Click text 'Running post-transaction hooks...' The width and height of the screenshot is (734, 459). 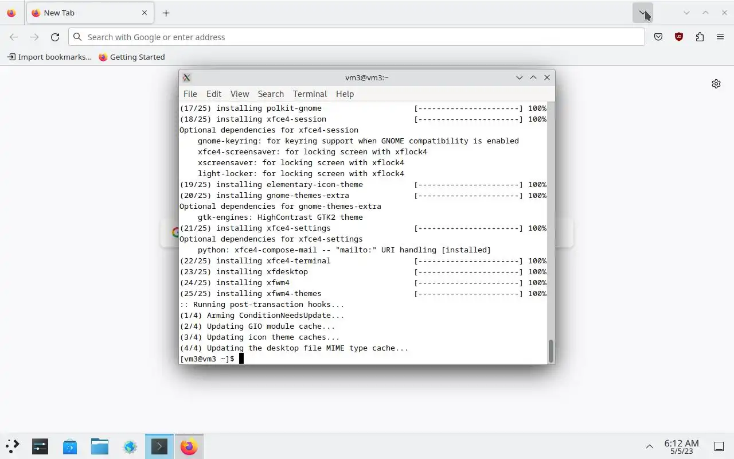click(268, 305)
